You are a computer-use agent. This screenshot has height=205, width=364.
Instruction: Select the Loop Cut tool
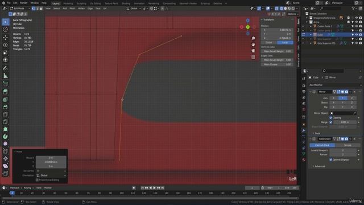coord(5,114)
